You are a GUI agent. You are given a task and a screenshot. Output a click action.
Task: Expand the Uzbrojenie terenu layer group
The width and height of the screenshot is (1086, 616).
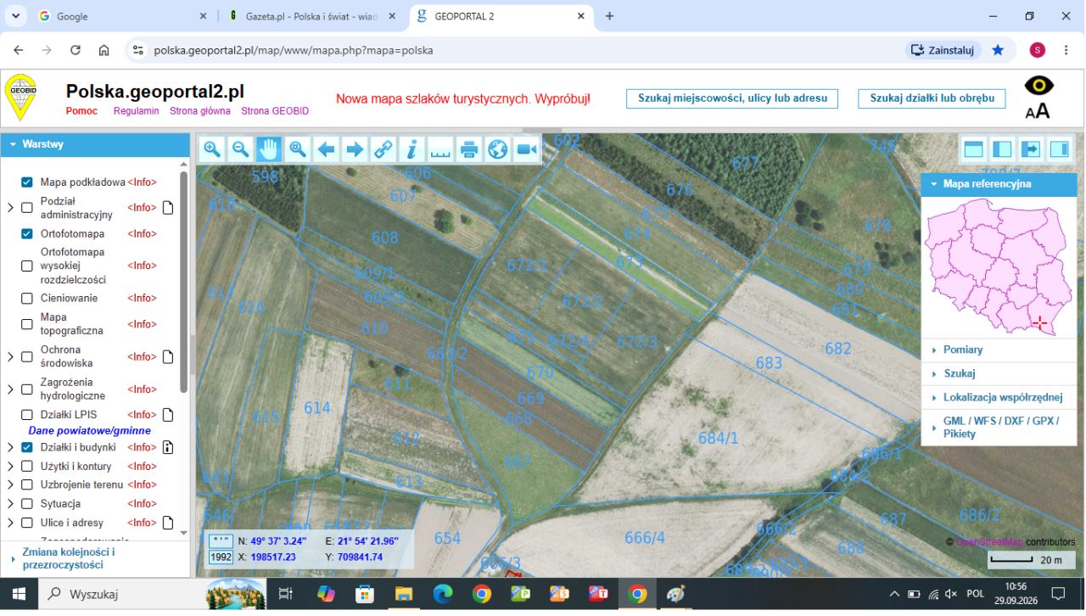pos(10,484)
